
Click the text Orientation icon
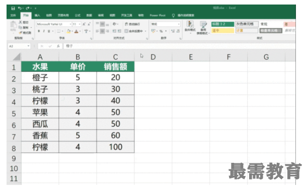[x=115, y=24]
